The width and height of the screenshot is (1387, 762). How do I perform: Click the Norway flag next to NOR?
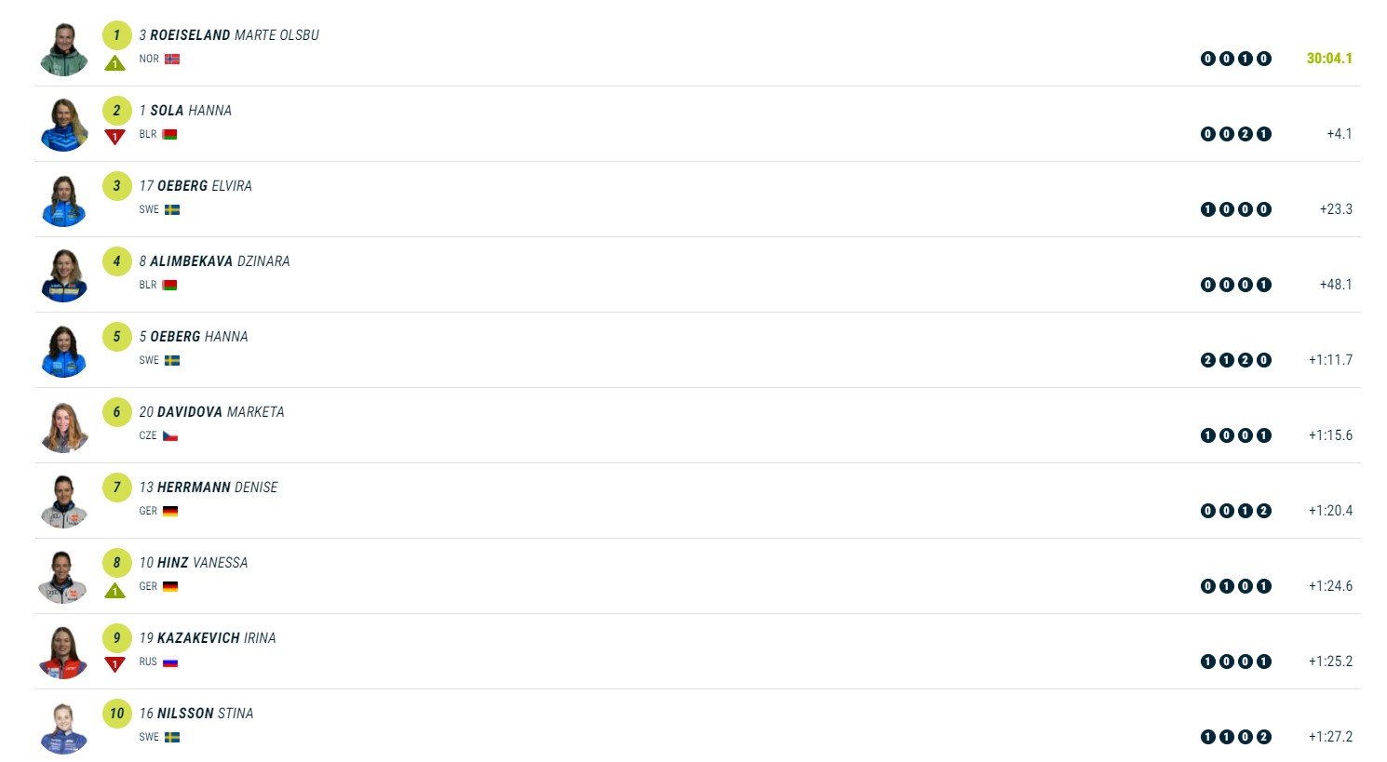point(172,59)
